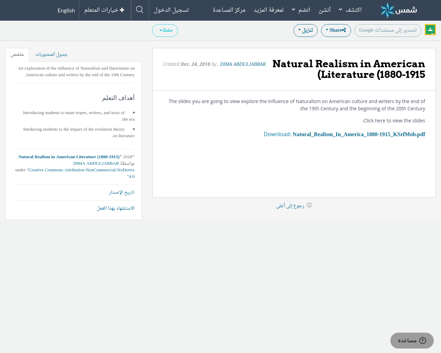Expand the اكتشف menu
Screen dimensions: 441x353
click(x=350, y=10)
